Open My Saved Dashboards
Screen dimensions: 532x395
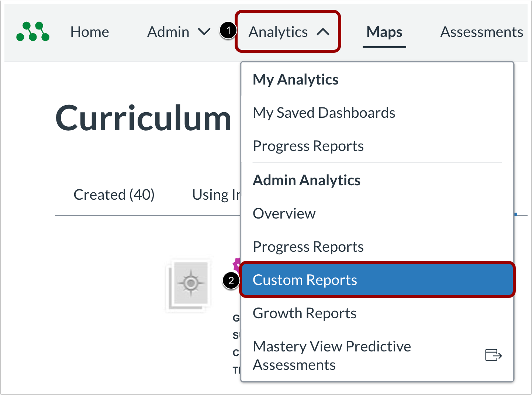point(324,113)
